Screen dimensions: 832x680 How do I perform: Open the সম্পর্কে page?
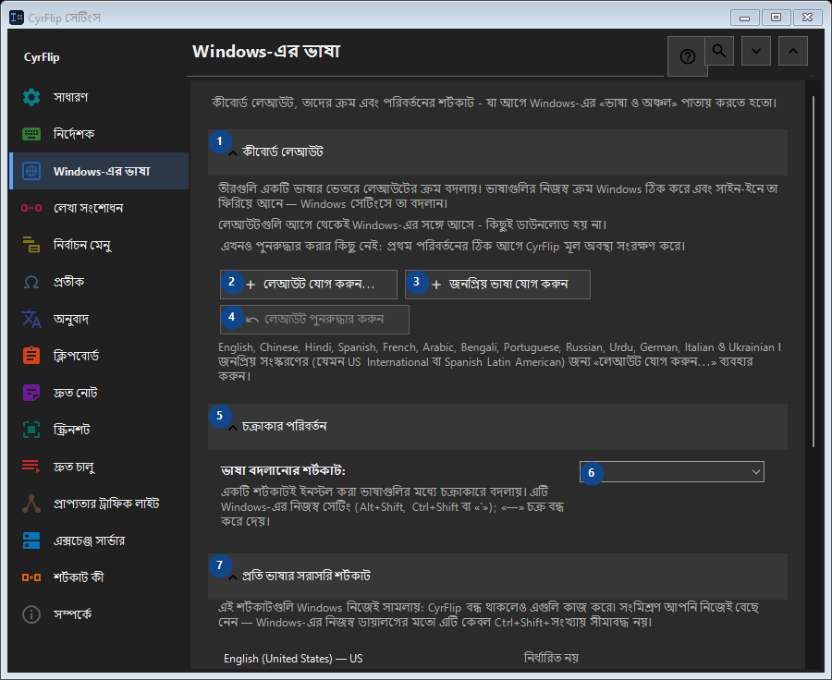point(99,614)
